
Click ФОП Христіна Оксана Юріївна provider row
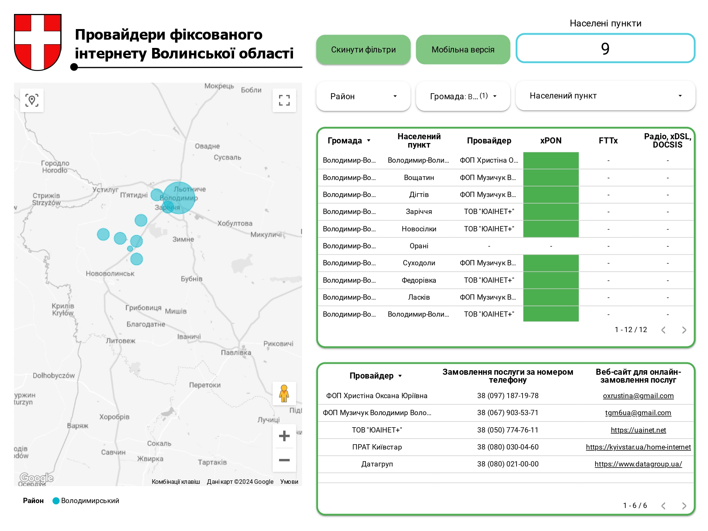click(377, 396)
